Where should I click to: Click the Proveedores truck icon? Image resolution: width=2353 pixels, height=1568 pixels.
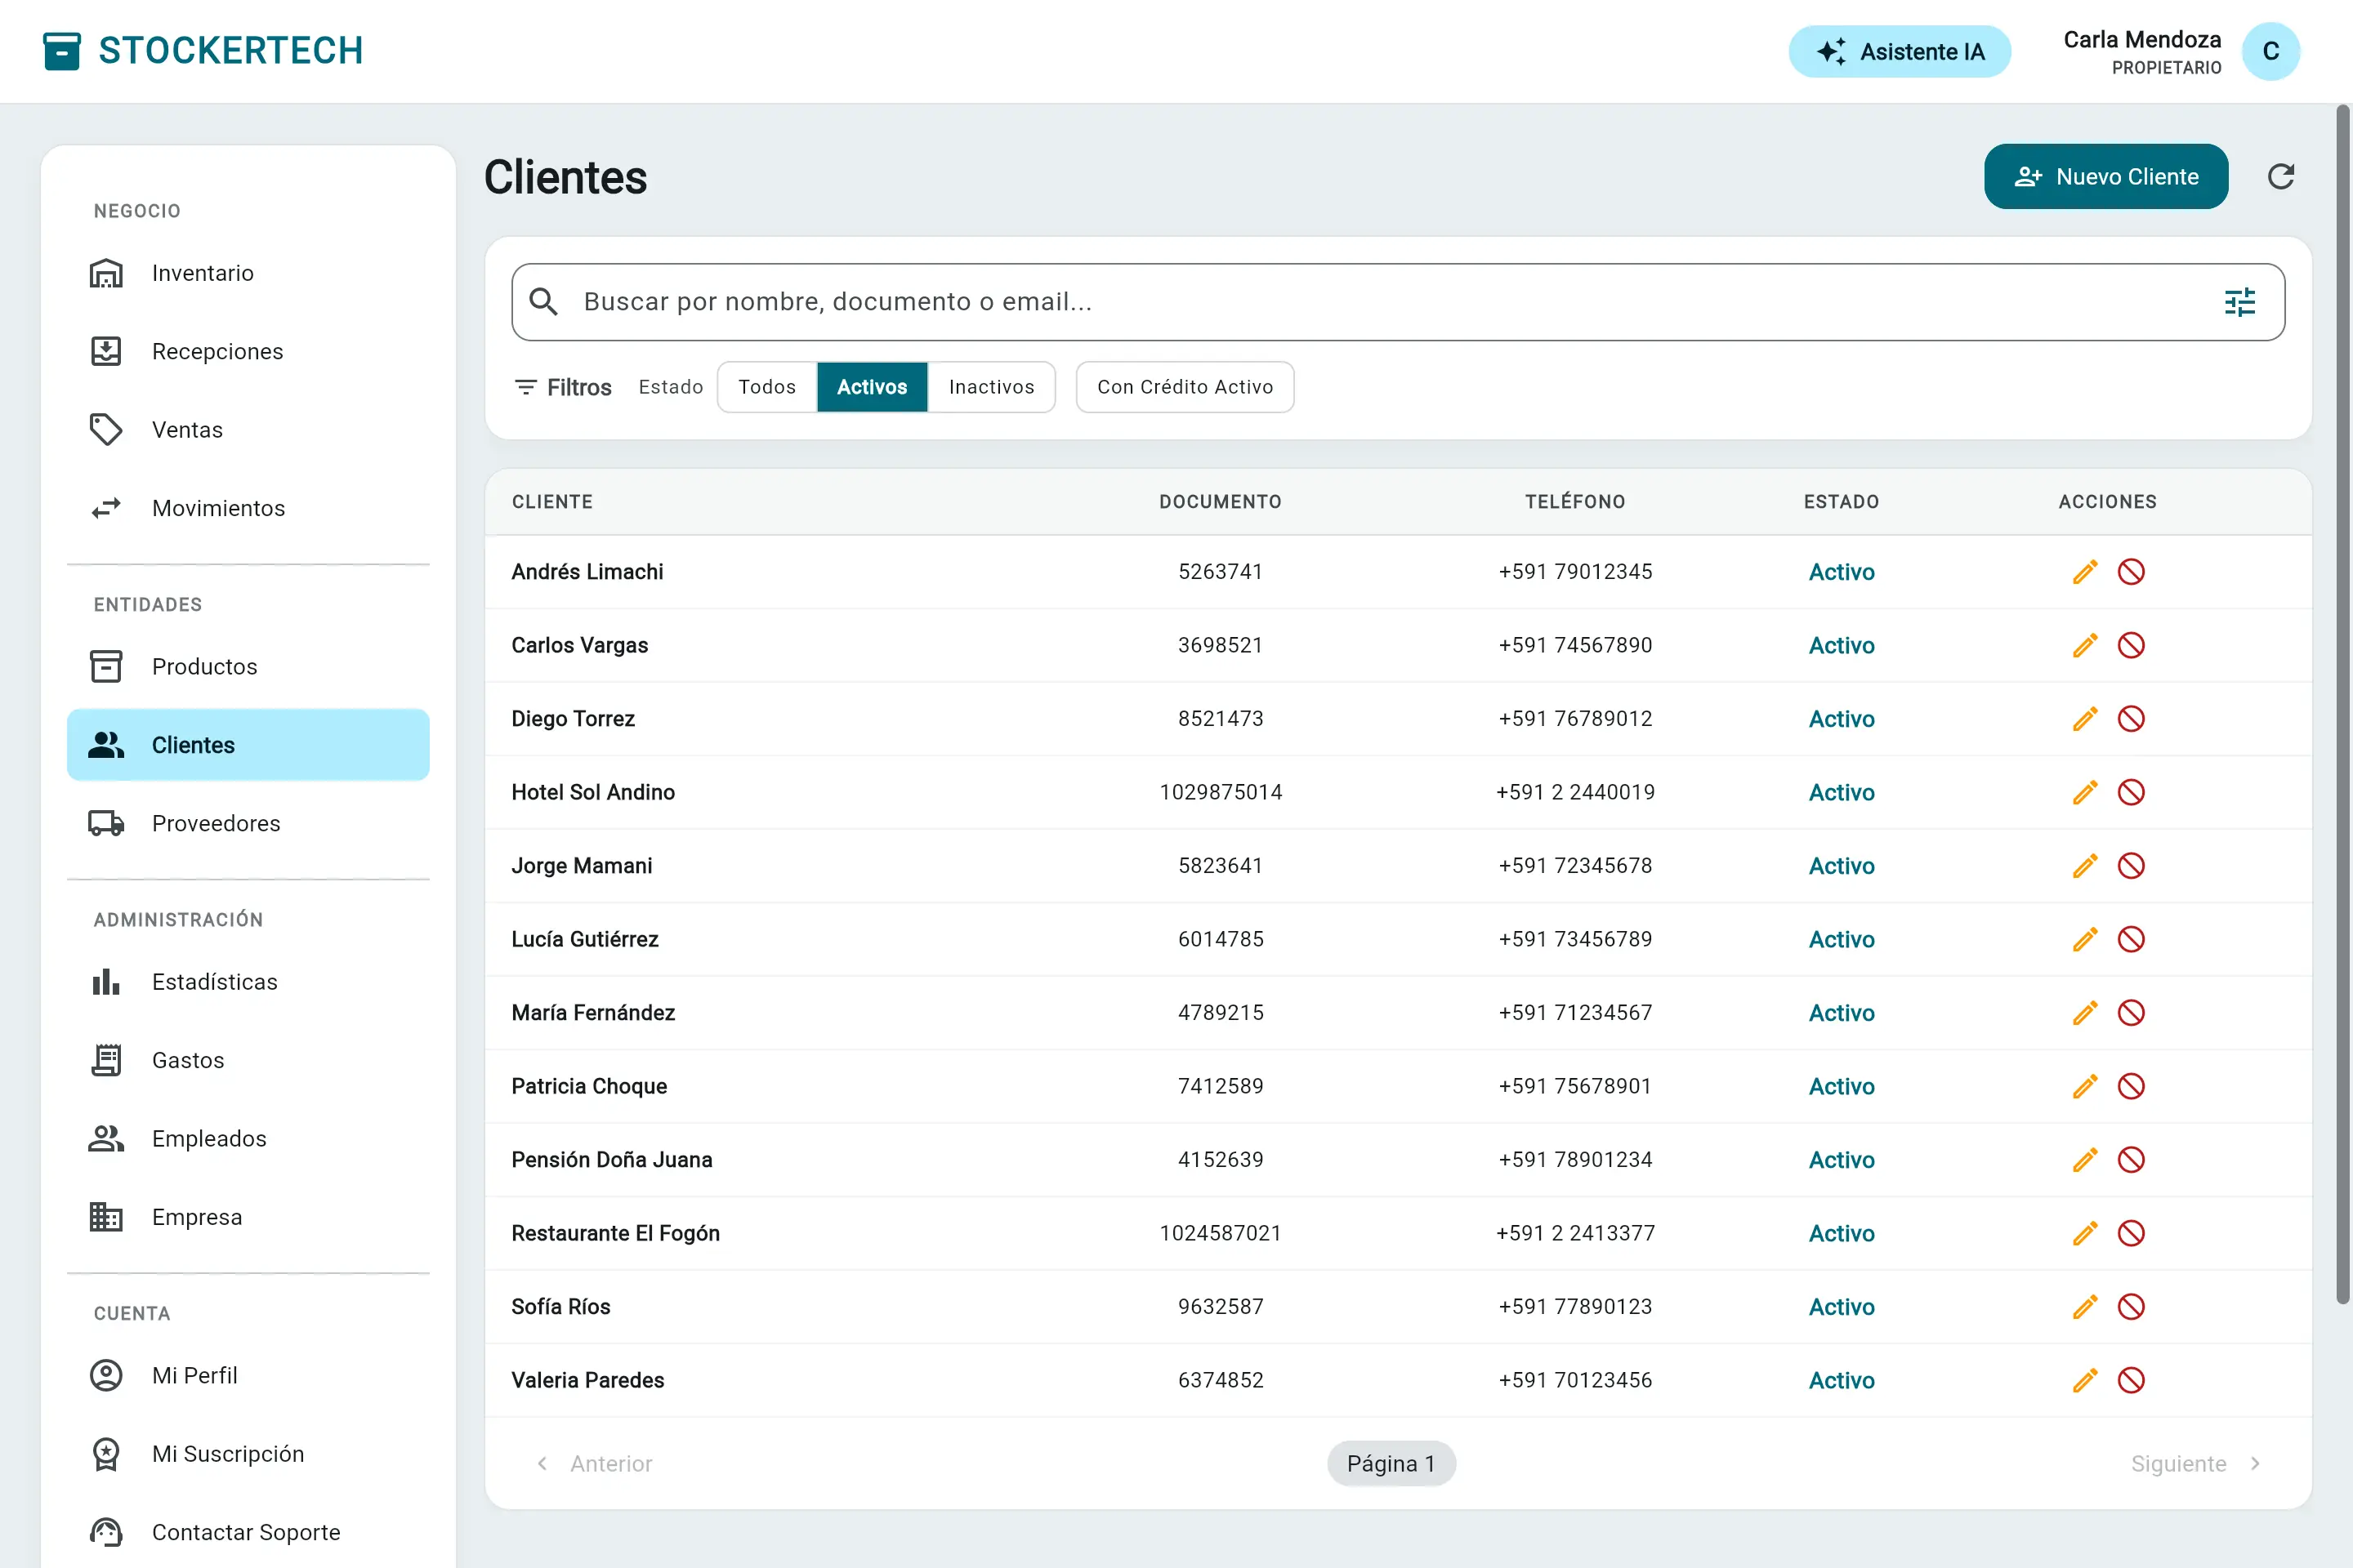(106, 823)
